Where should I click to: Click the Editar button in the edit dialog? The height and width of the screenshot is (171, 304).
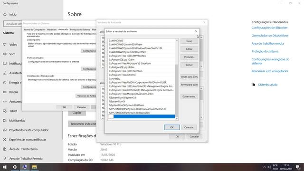[x=189, y=49]
